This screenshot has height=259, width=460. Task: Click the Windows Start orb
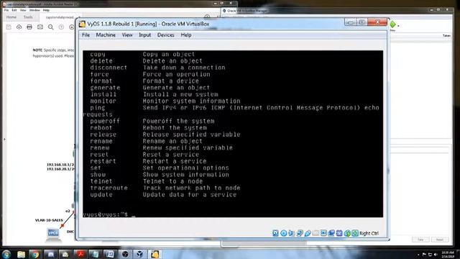coord(6,254)
